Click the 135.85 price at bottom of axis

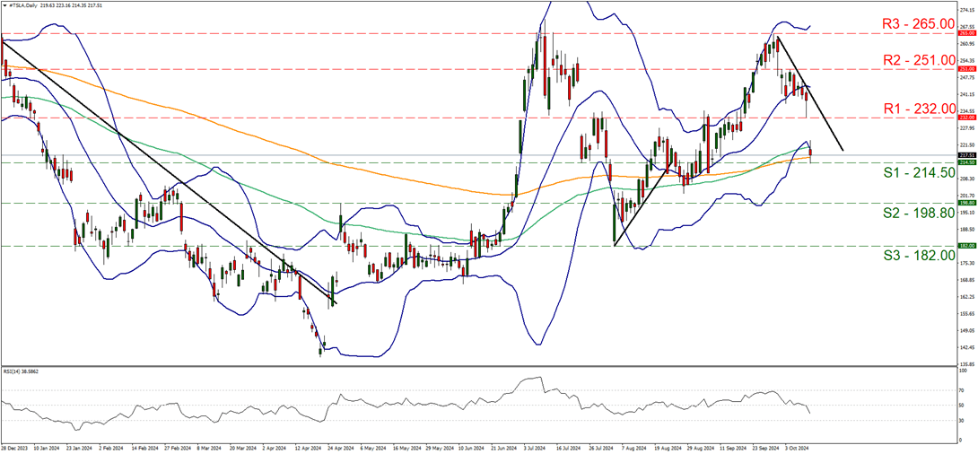click(x=966, y=364)
